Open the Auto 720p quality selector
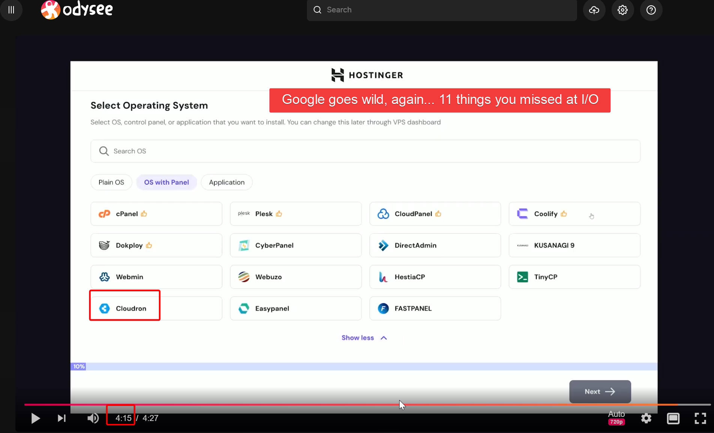This screenshot has width=714, height=433. point(616,418)
